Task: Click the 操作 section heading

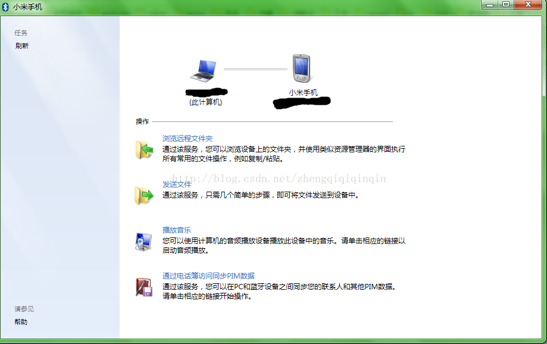Action: [142, 121]
